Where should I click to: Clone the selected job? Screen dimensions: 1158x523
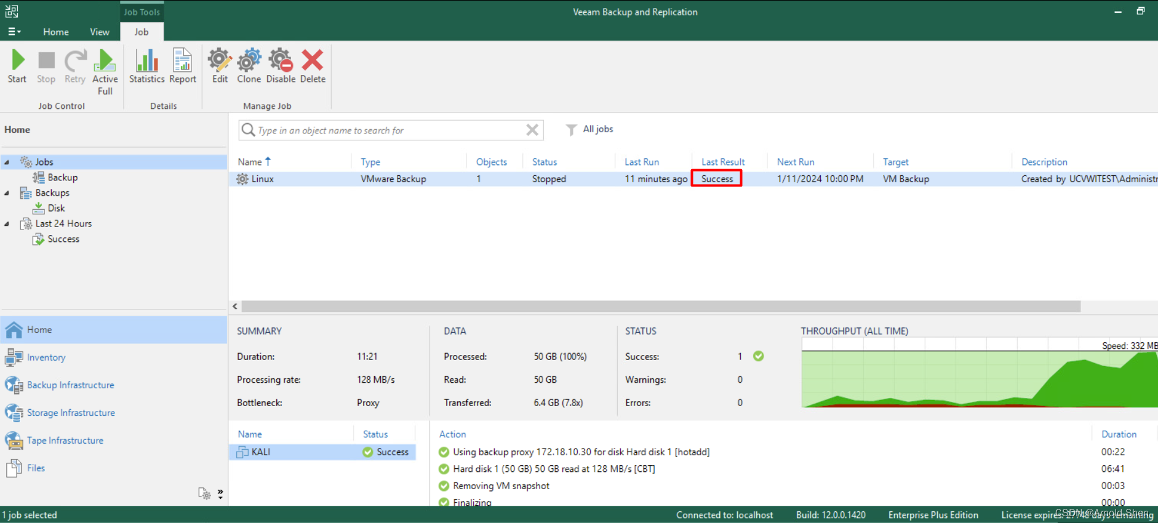pos(249,66)
